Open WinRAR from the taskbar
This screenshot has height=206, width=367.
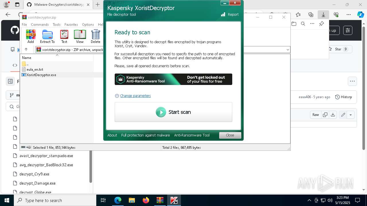coord(160,200)
